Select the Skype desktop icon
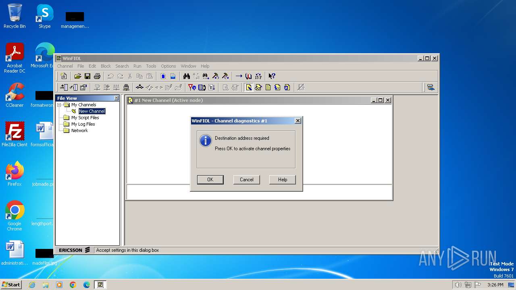This screenshot has width=516, height=290. [x=45, y=16]
